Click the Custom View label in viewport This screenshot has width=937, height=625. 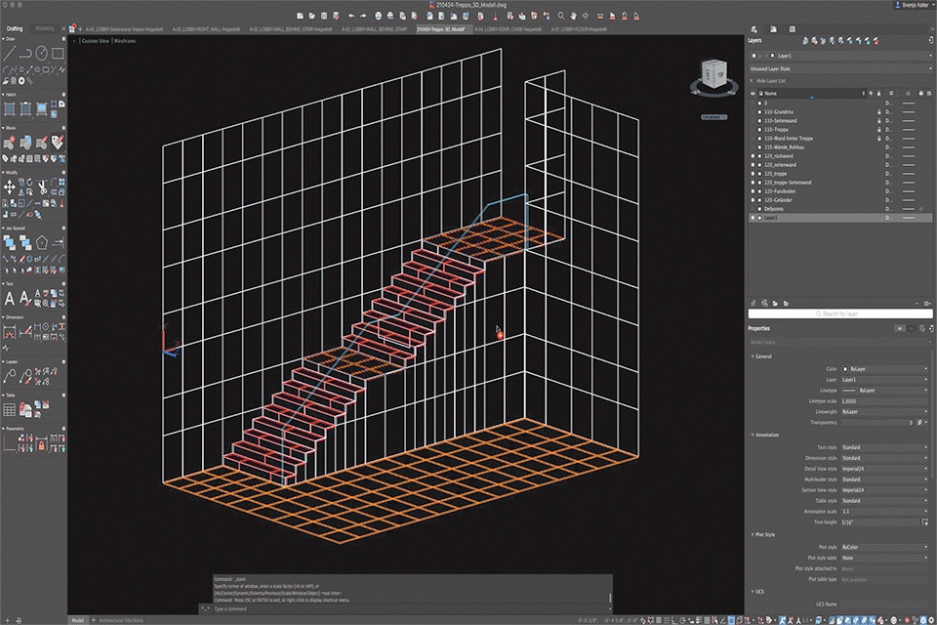[96, 41]
